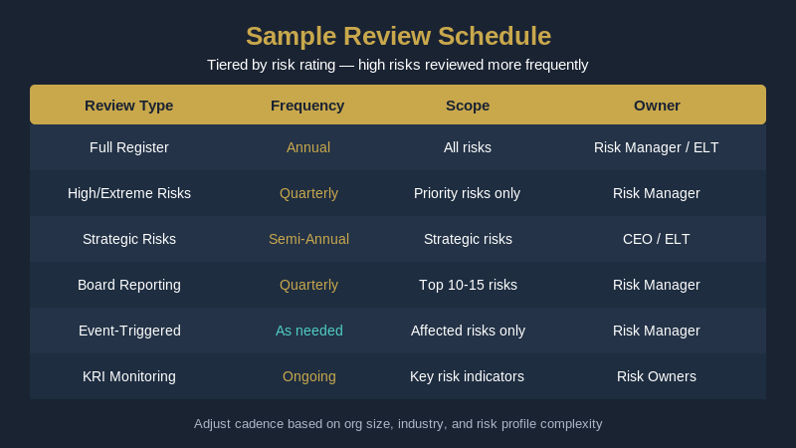
Task: Click the 'Review Type' column header
Action: pos(129,106)
